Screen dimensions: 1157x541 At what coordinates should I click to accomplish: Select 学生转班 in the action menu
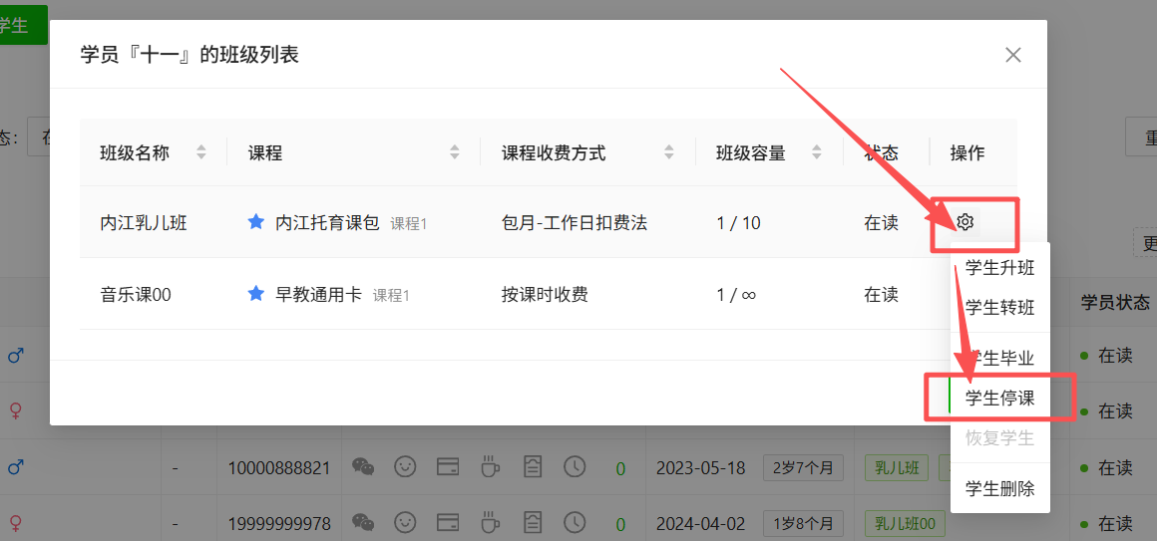click(x=999, y=307)
